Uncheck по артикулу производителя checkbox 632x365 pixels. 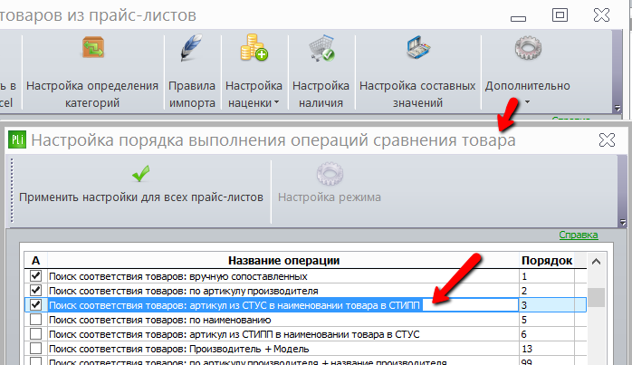[x=35, y=291]
